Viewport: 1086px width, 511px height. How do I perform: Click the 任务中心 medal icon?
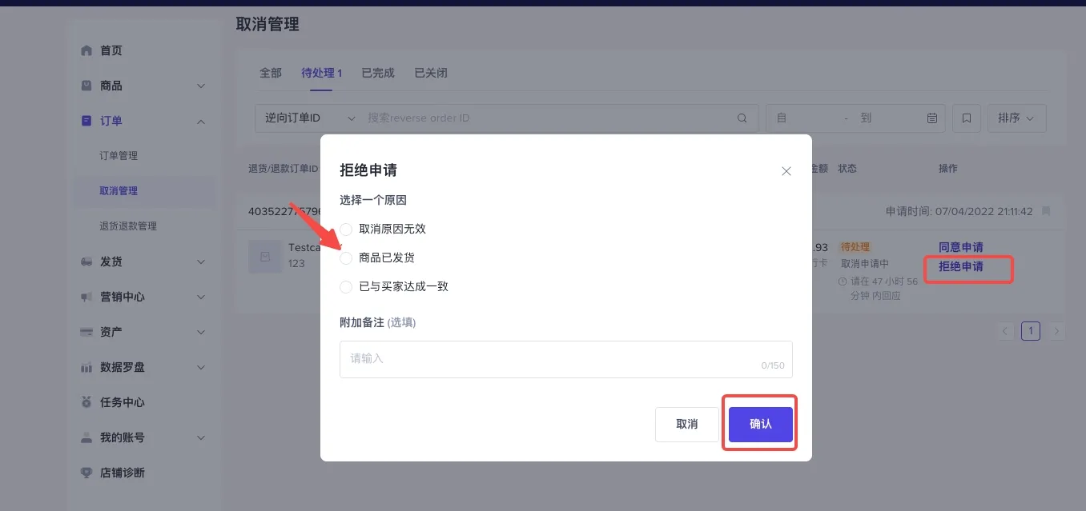86,402
